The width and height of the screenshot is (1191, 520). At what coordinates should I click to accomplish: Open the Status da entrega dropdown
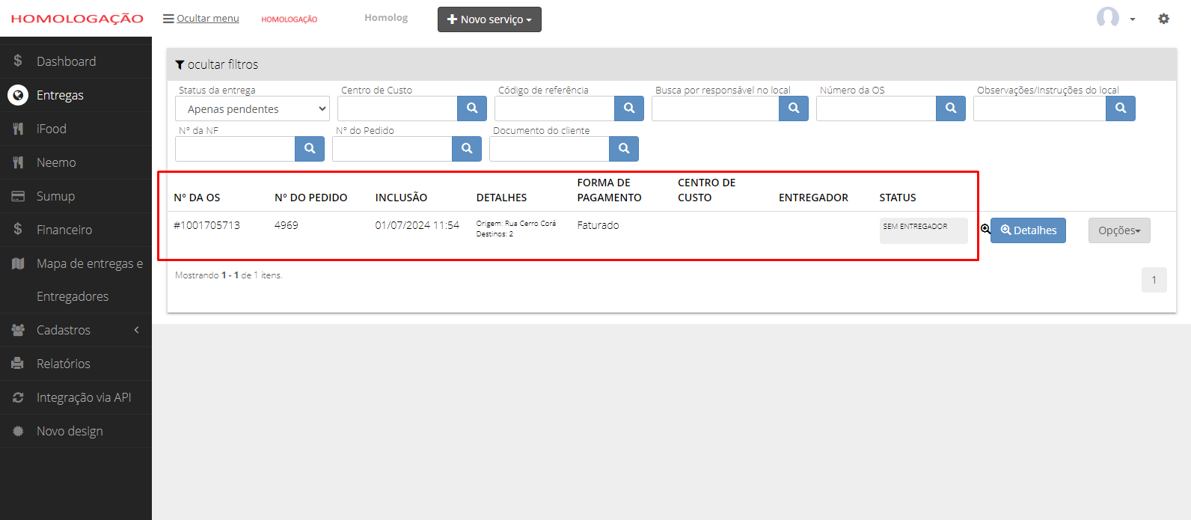point(252,108)
